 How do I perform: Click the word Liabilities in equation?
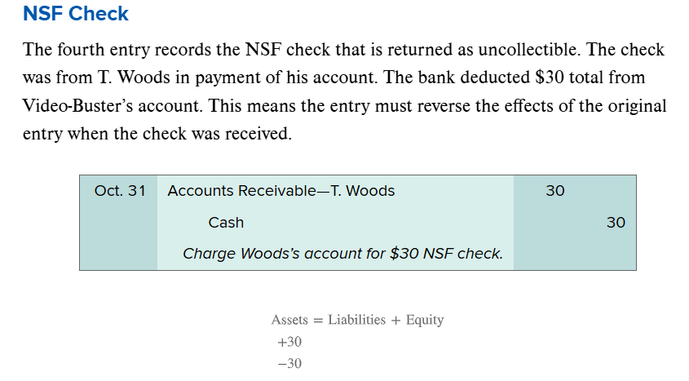pyautogui.click(x=357, y=320)
